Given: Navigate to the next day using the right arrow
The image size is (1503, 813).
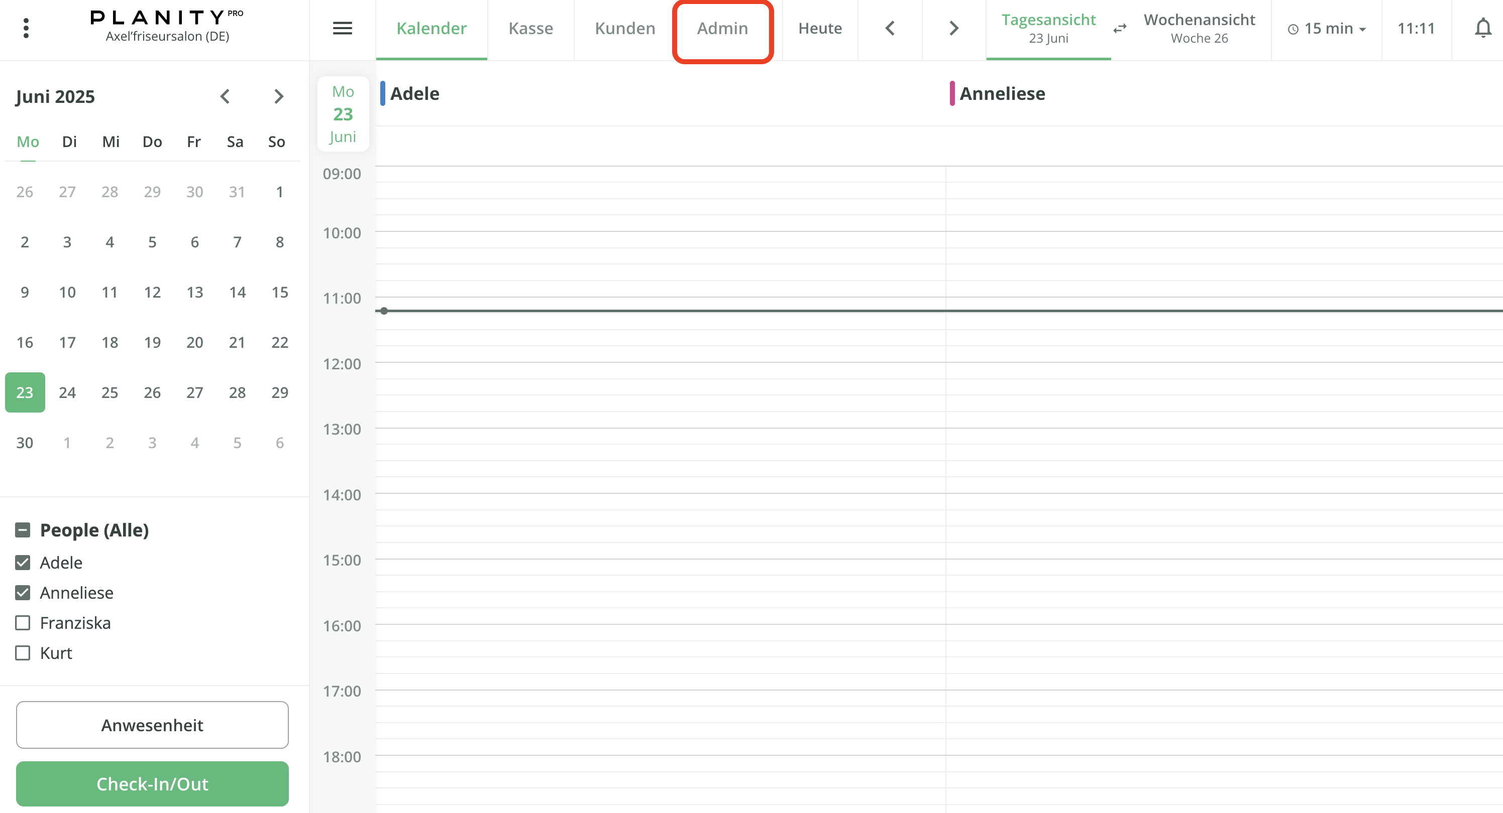Looking at the screenshot, I should [953, 28].
